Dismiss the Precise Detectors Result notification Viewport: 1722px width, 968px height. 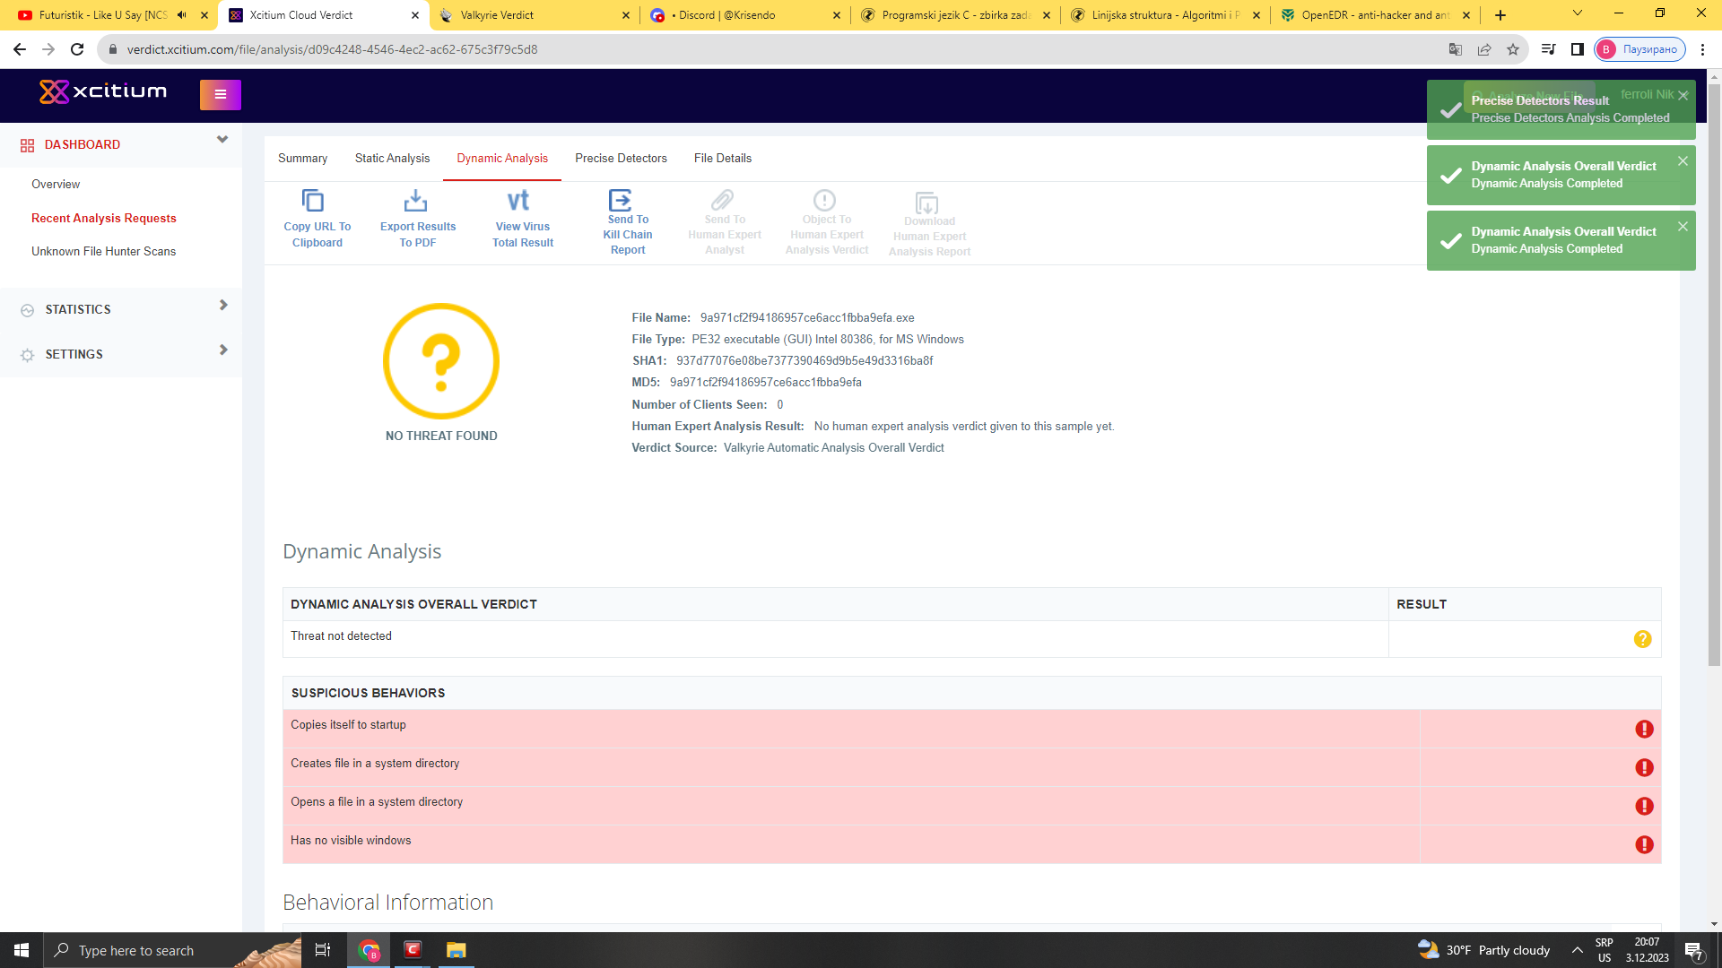coord(1683,96)
